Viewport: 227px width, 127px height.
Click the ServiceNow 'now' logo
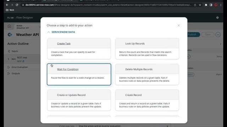pyautogui.click(x=10, y=18)
